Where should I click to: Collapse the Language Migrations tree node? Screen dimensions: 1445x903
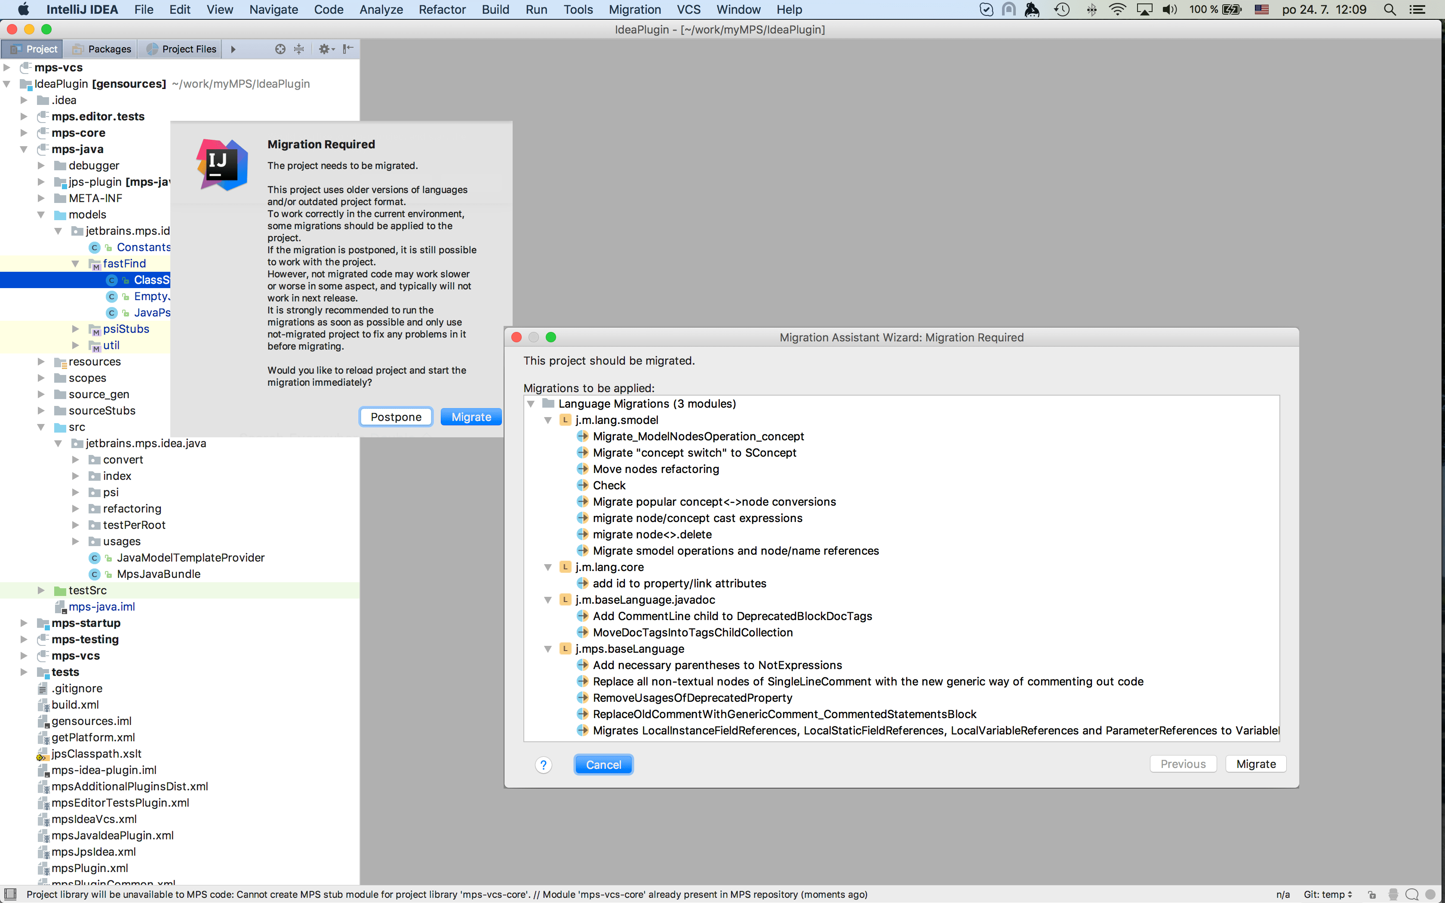tap(531, 404)
